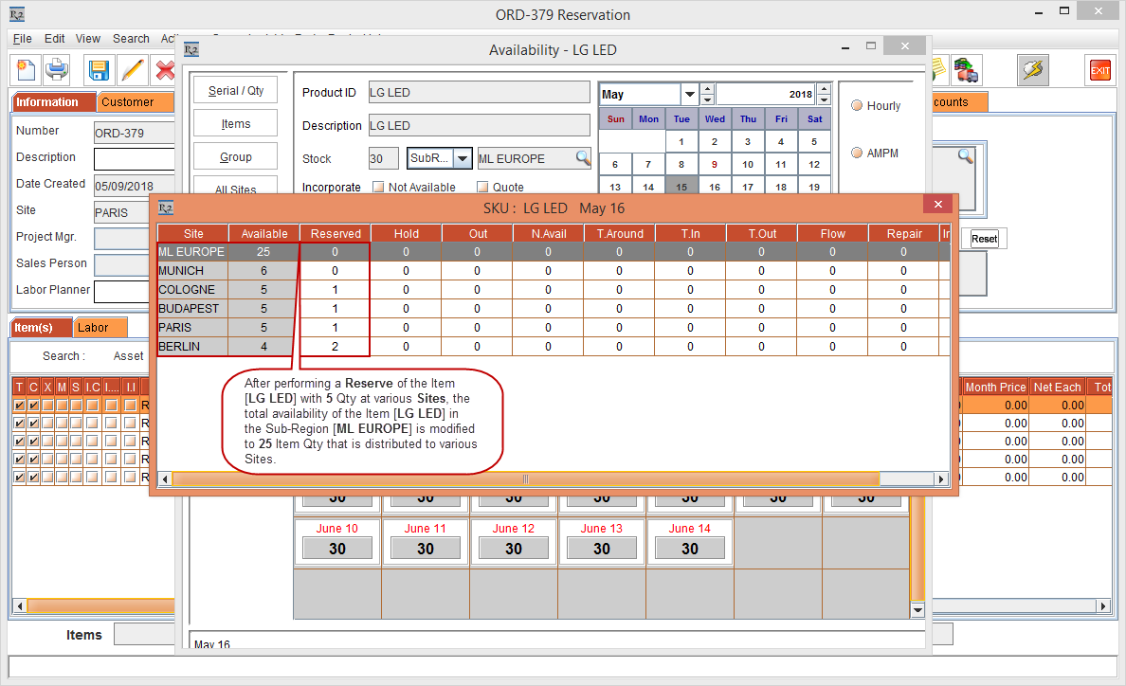This screenshot has width=1126, height=686.
Task: Enable the Quote checkbox
Action: coord(482,188)
